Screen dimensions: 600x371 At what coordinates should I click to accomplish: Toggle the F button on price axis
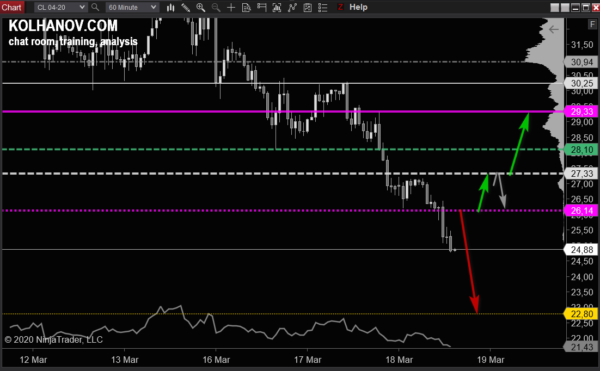[592, 24]
